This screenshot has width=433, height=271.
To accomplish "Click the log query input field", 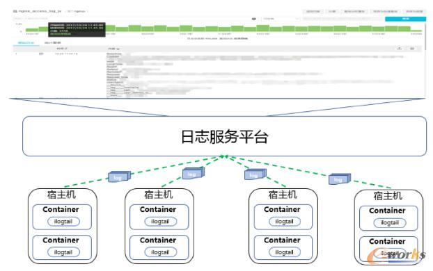I will point(132,19).
